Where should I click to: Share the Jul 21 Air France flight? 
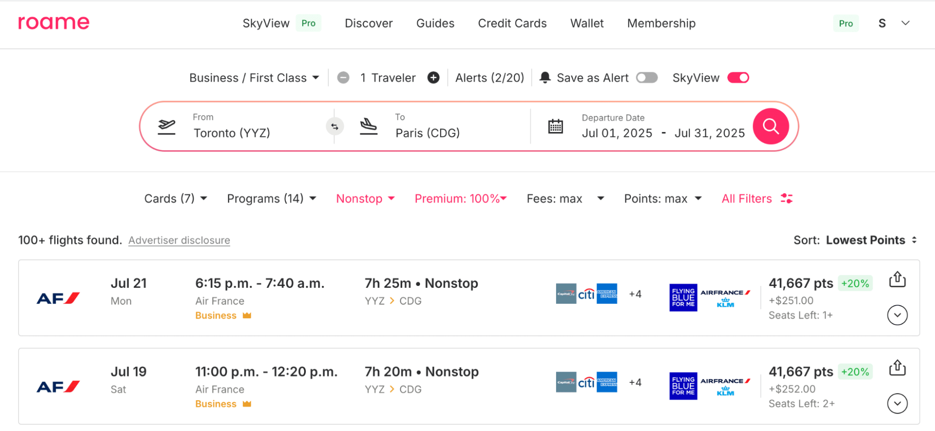click(897, 279)
